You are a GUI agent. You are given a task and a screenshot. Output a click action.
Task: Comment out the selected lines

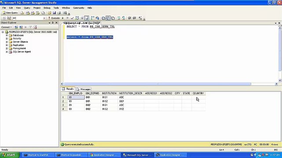coord(119,18)
